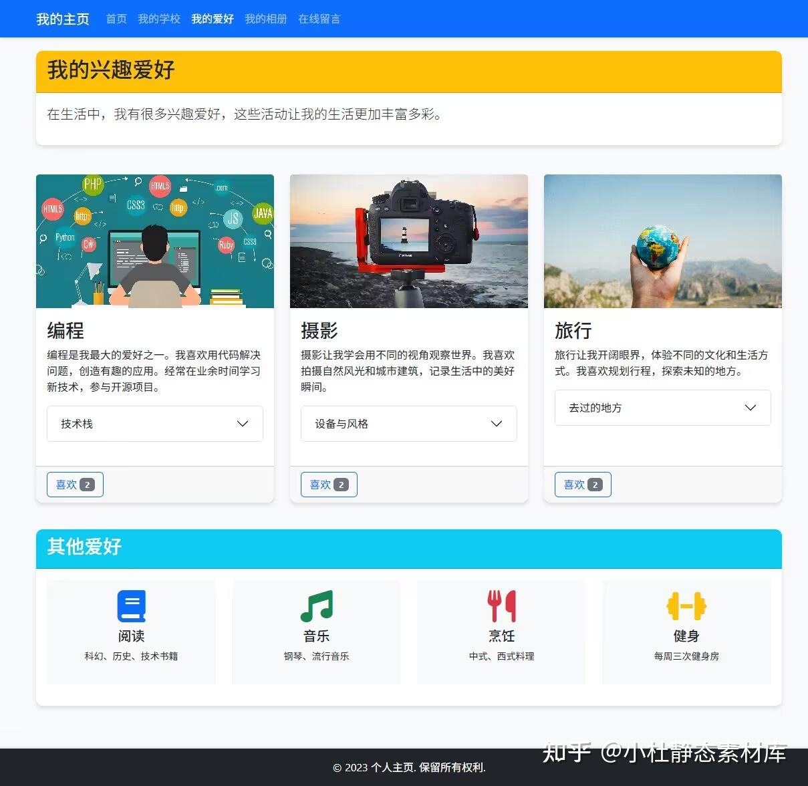This screenshot has height=786, width=808.
Task: Toggle the 喜欢 button on the 旅行 card
Action: point(582,484)
